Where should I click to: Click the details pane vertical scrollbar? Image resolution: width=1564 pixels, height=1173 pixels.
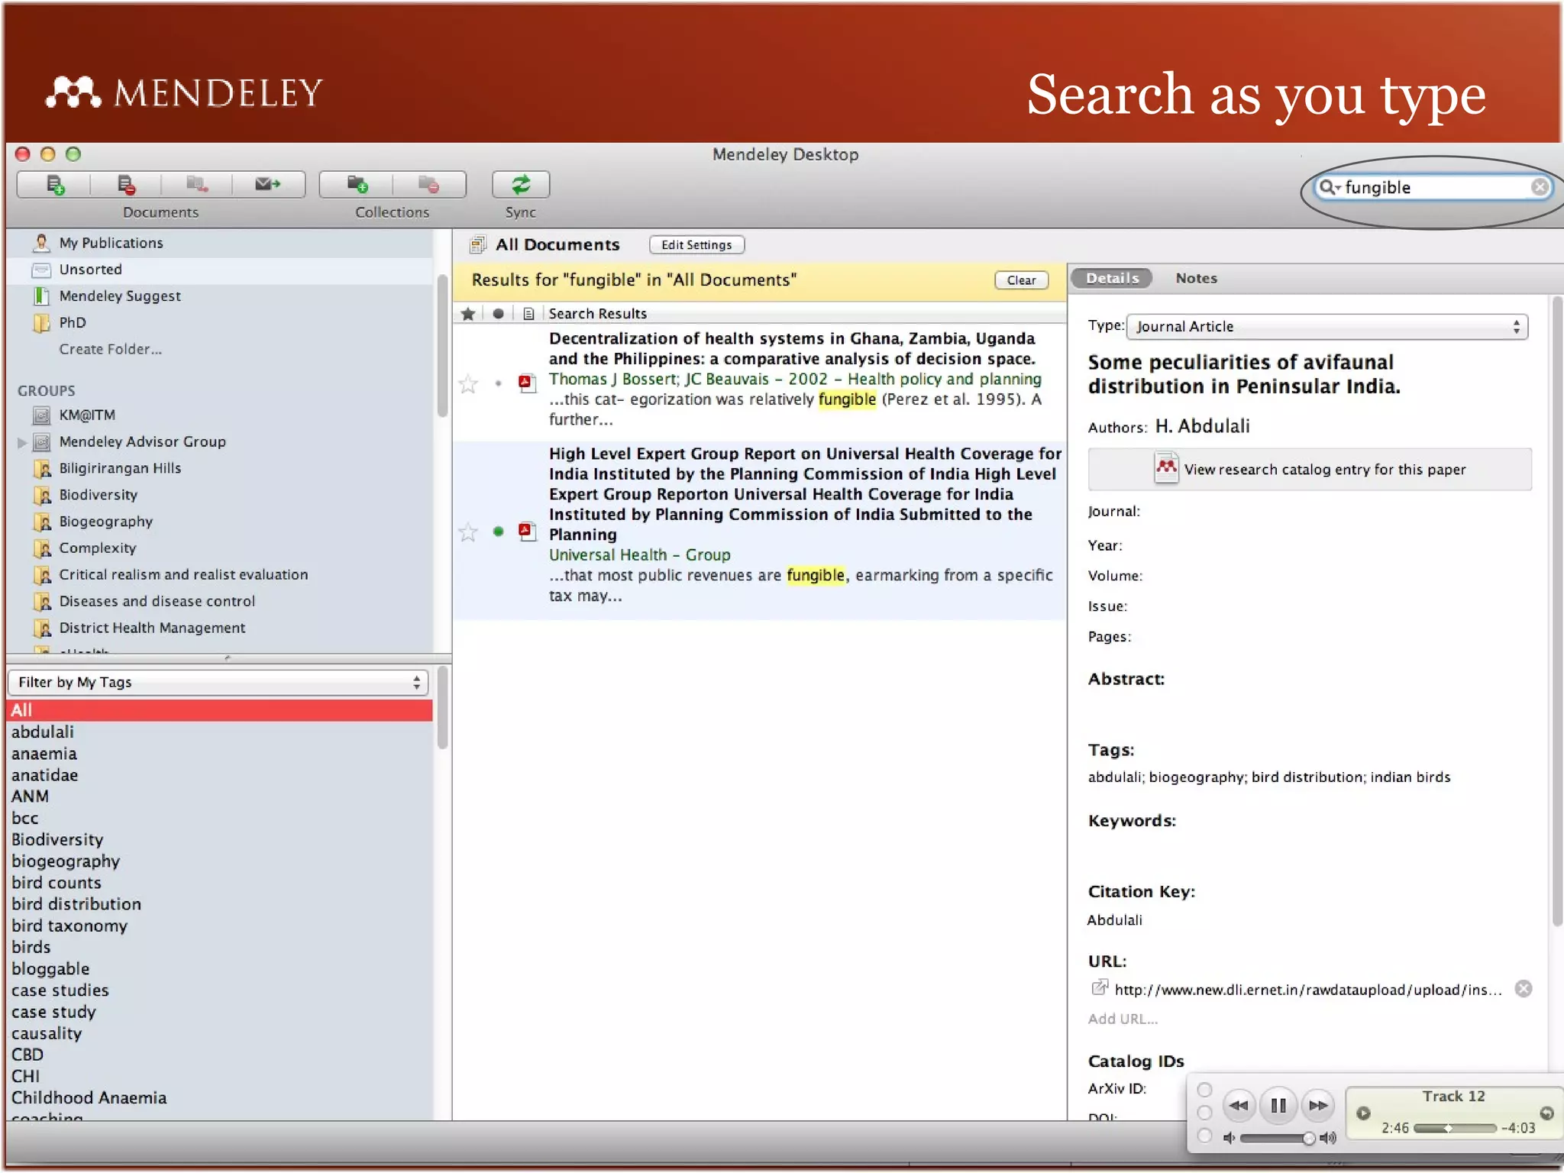(x=1557, y=611)
